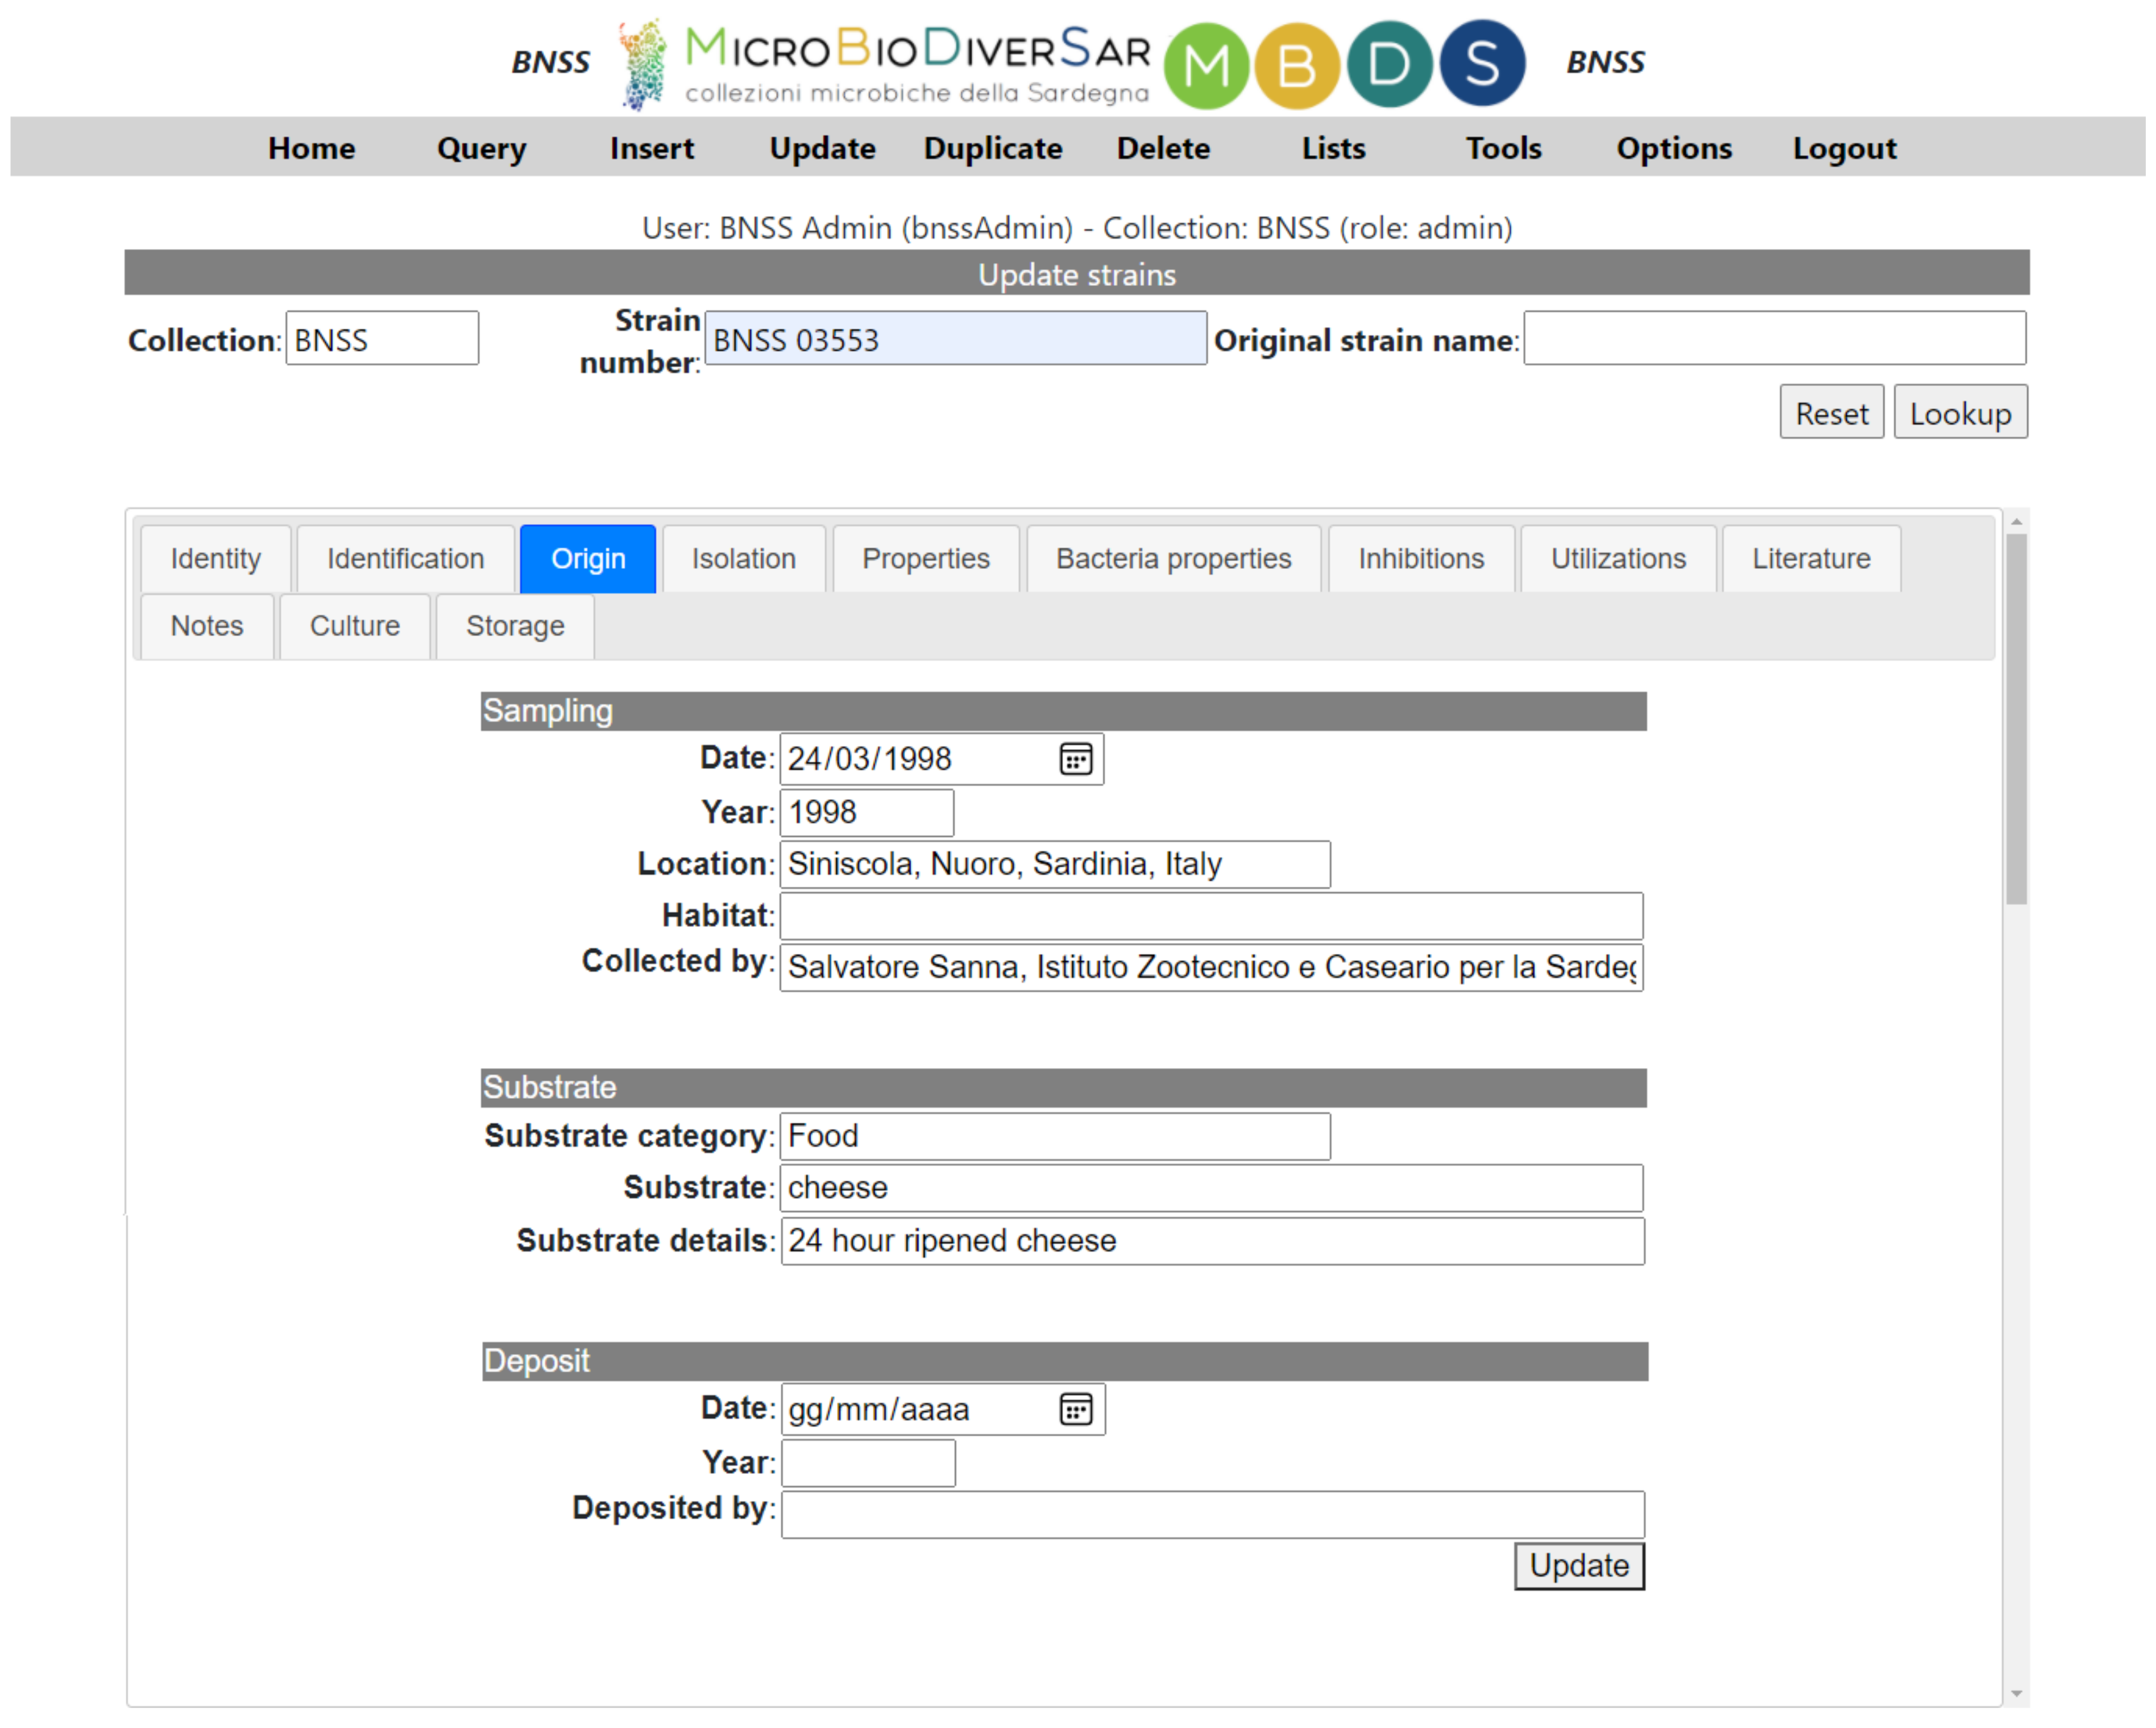Open the Tools menu
2156x1728 pixels.
[x=1503, y=148]
